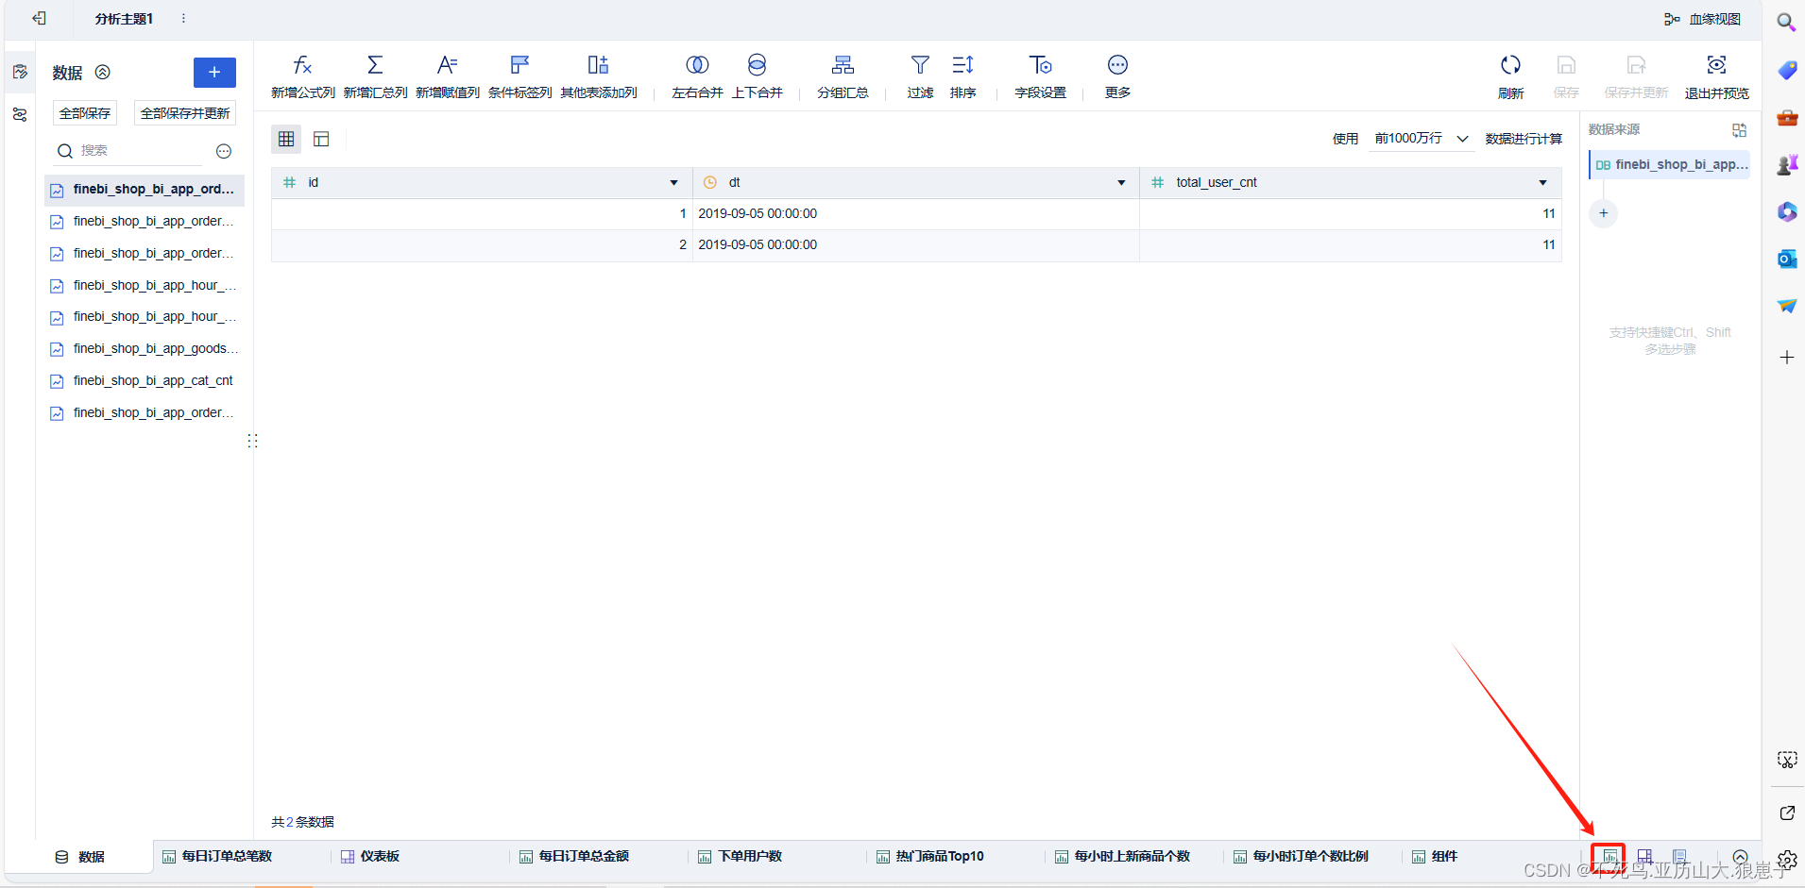Screen dimensions: 1805x888
Task: Open the browser sidebar tools briefcase icon
Action: (1786, 117)
